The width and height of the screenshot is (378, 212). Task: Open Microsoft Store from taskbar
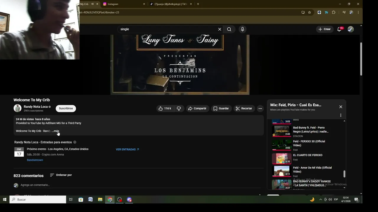click(x=81, y=199)
